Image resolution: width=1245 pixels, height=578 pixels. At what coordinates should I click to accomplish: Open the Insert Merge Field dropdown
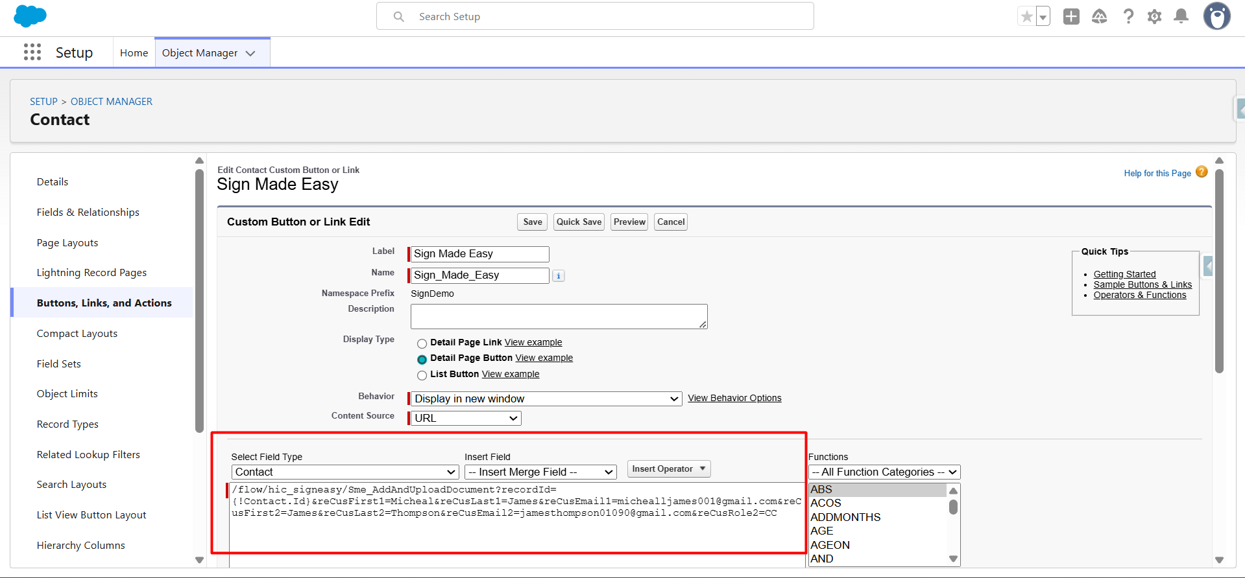coord(540,472)
